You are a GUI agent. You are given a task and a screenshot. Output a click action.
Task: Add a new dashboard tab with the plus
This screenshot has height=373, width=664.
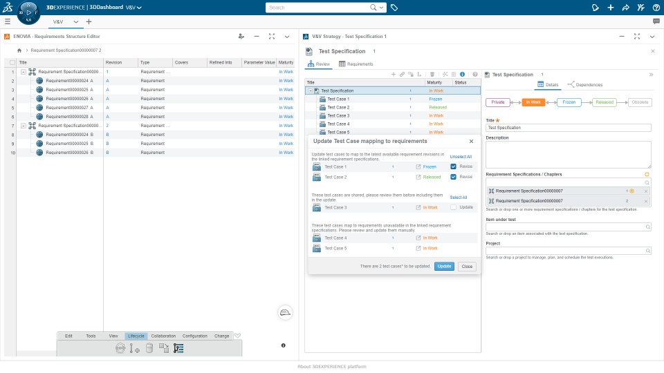click(89, 21)
